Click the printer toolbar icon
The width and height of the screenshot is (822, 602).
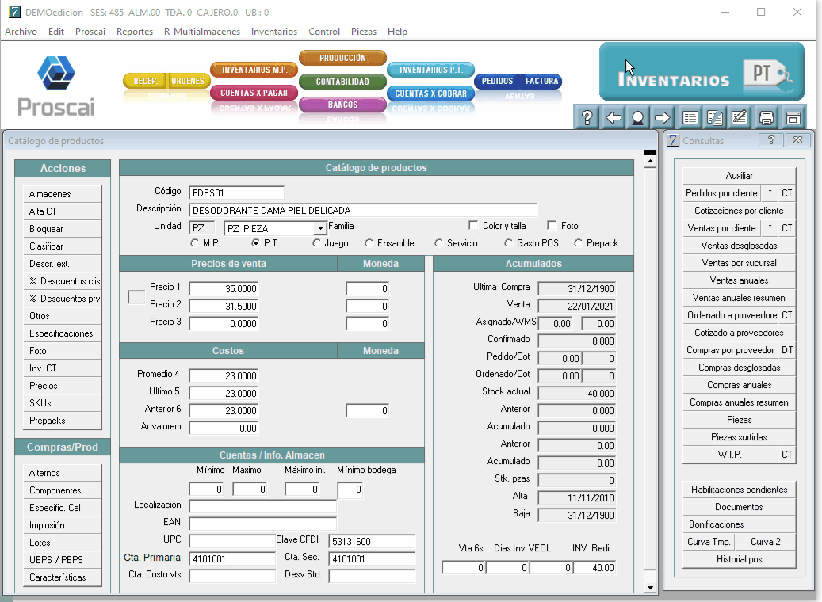tap(767, 117)
